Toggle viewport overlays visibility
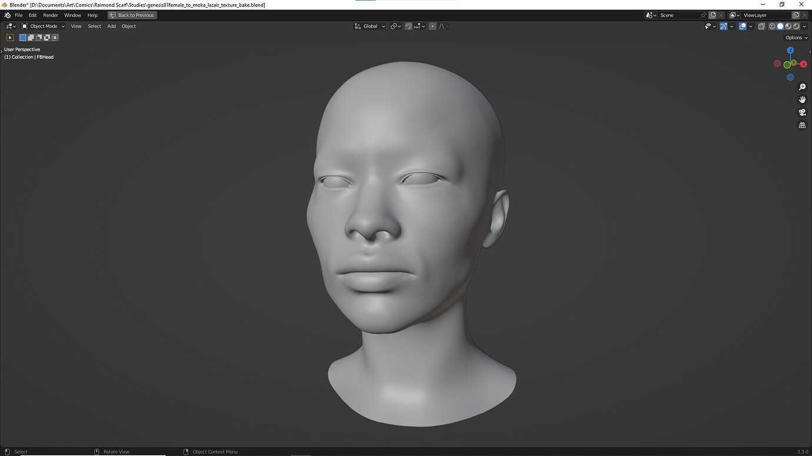This screenshot has width=812, height=456. point(743,26)
